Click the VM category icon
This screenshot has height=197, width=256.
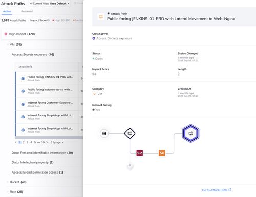[94, 94]
